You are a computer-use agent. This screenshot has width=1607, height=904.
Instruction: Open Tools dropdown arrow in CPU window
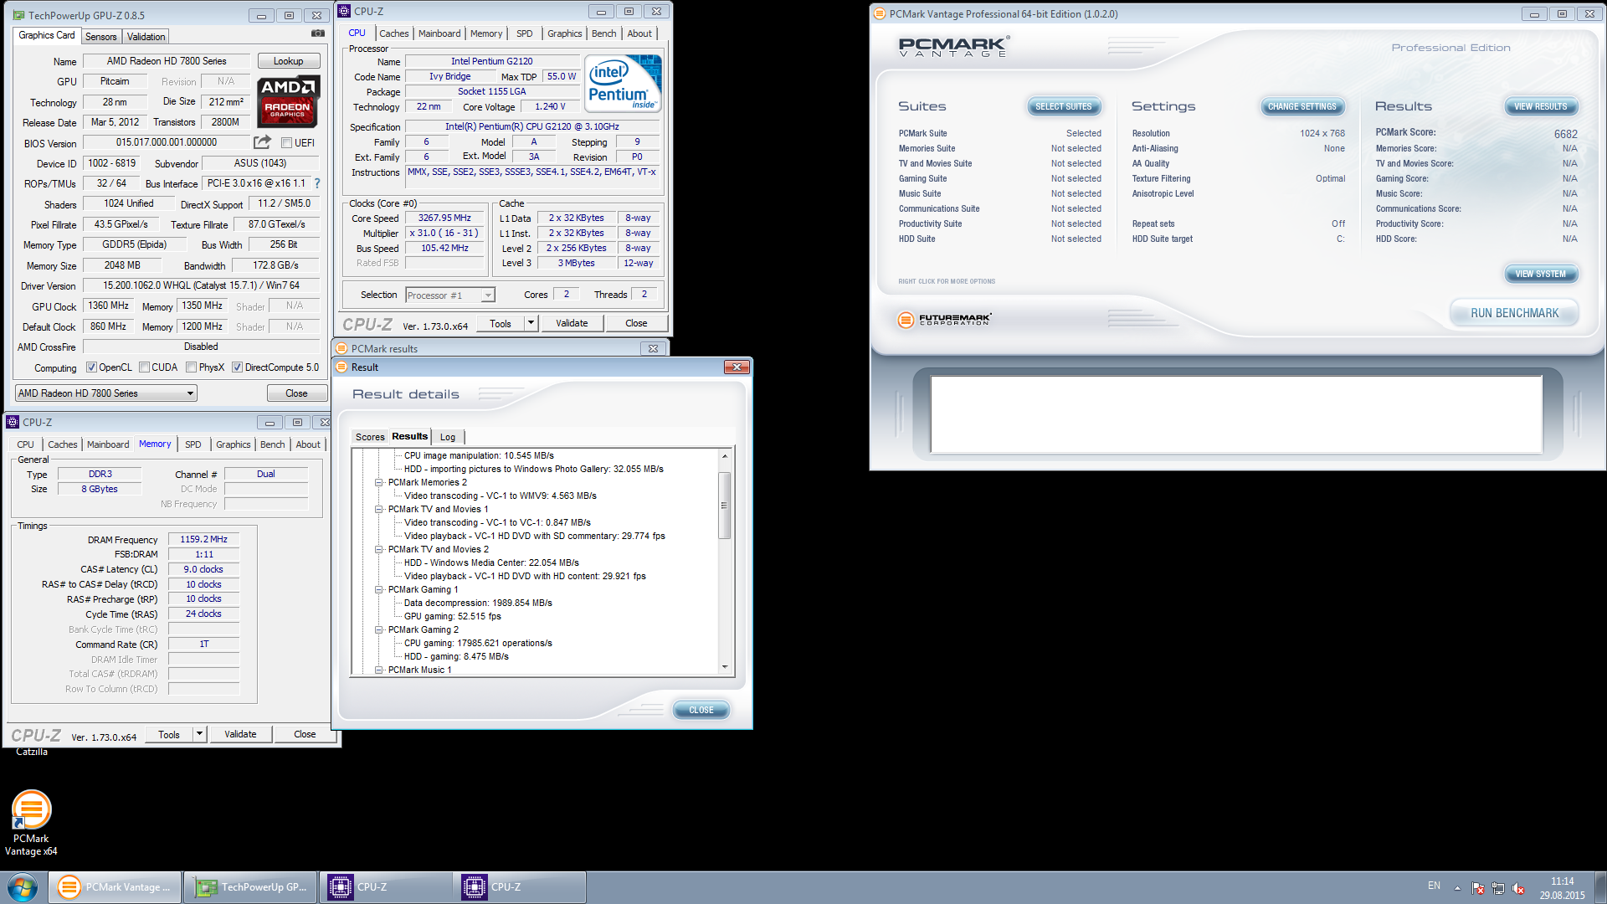pyautogui.click(x=531, y=323)
